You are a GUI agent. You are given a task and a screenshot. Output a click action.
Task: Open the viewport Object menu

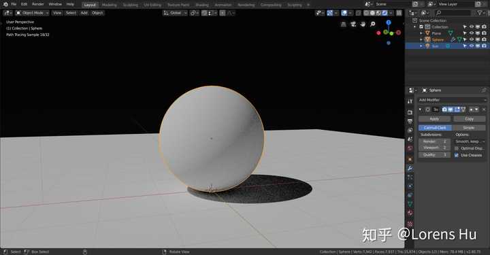tap(97, 13)
